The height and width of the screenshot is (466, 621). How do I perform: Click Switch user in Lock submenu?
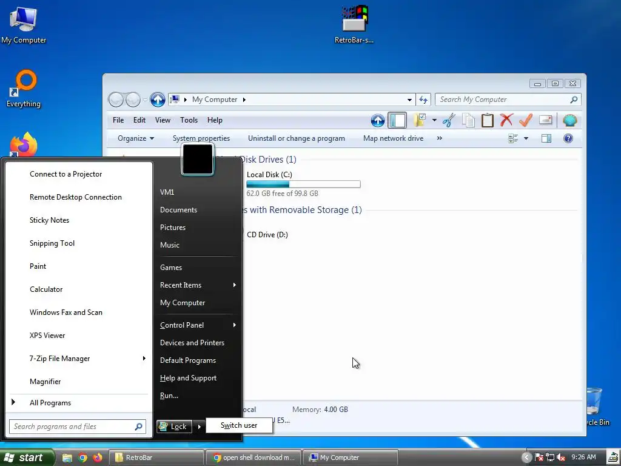click(239, 425)
